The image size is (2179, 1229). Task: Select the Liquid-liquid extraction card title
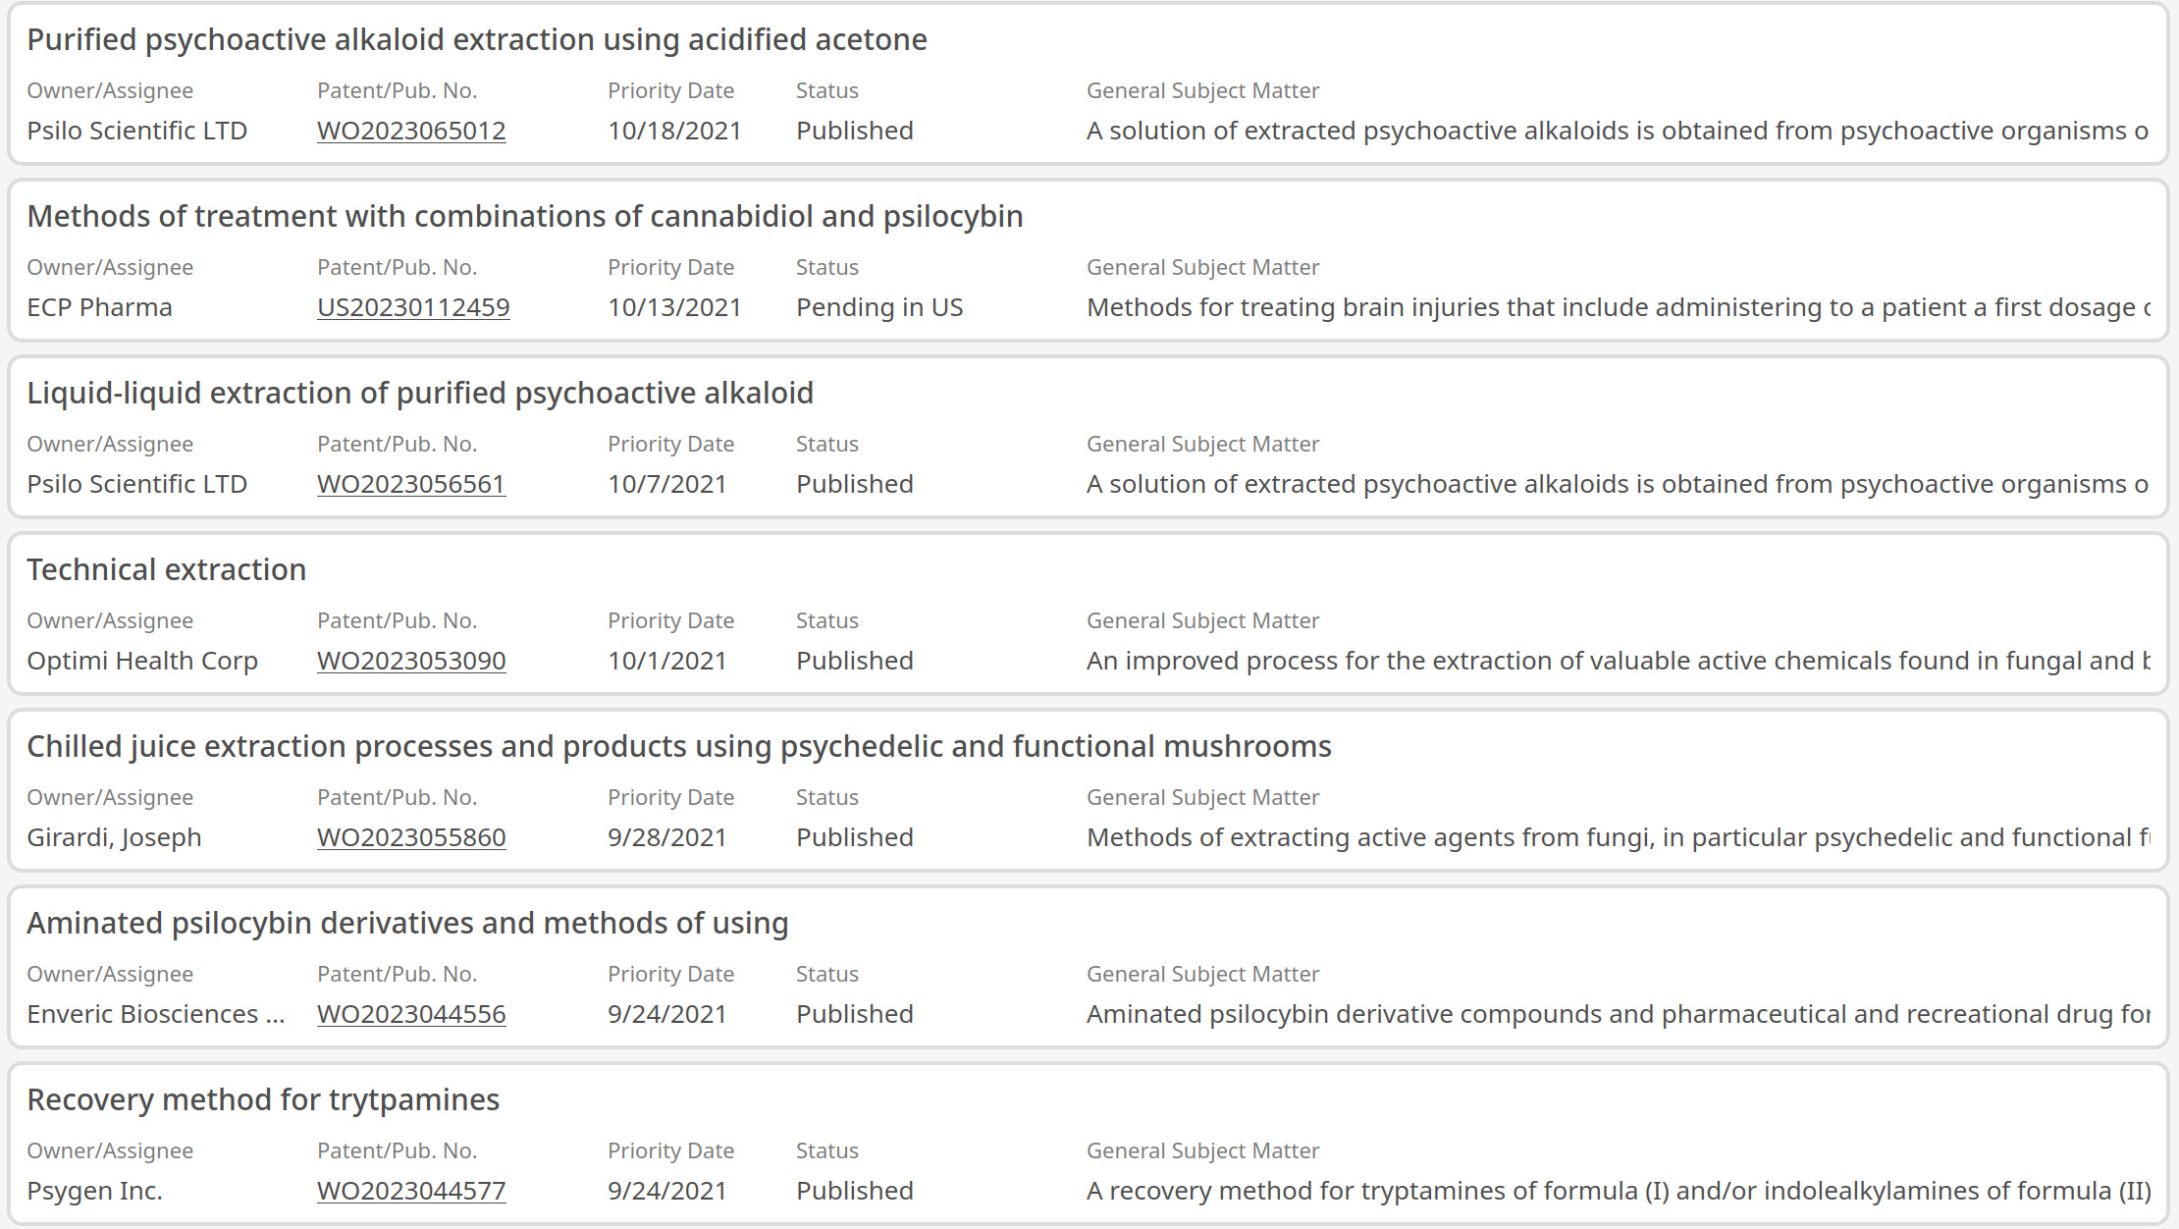click(x=420, y=393)
